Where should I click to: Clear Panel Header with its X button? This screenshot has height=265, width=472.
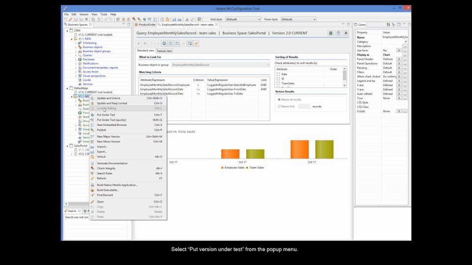tap(399, 59)
